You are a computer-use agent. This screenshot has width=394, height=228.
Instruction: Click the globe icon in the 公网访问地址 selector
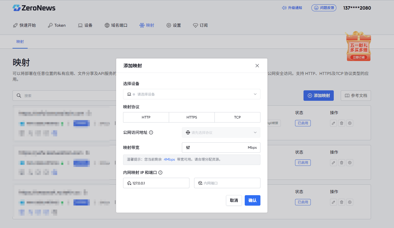click(x=188, y=132)
